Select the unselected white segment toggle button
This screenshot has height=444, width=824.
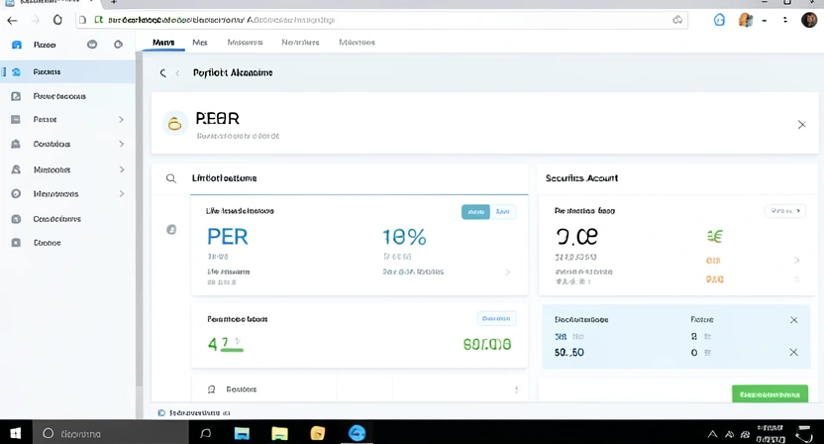click(x=503, y=211)
